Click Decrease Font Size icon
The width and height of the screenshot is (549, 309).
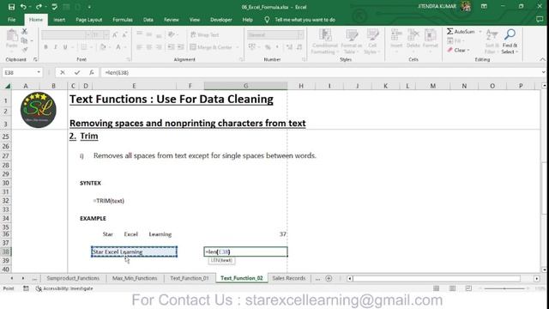pos(124,34)
